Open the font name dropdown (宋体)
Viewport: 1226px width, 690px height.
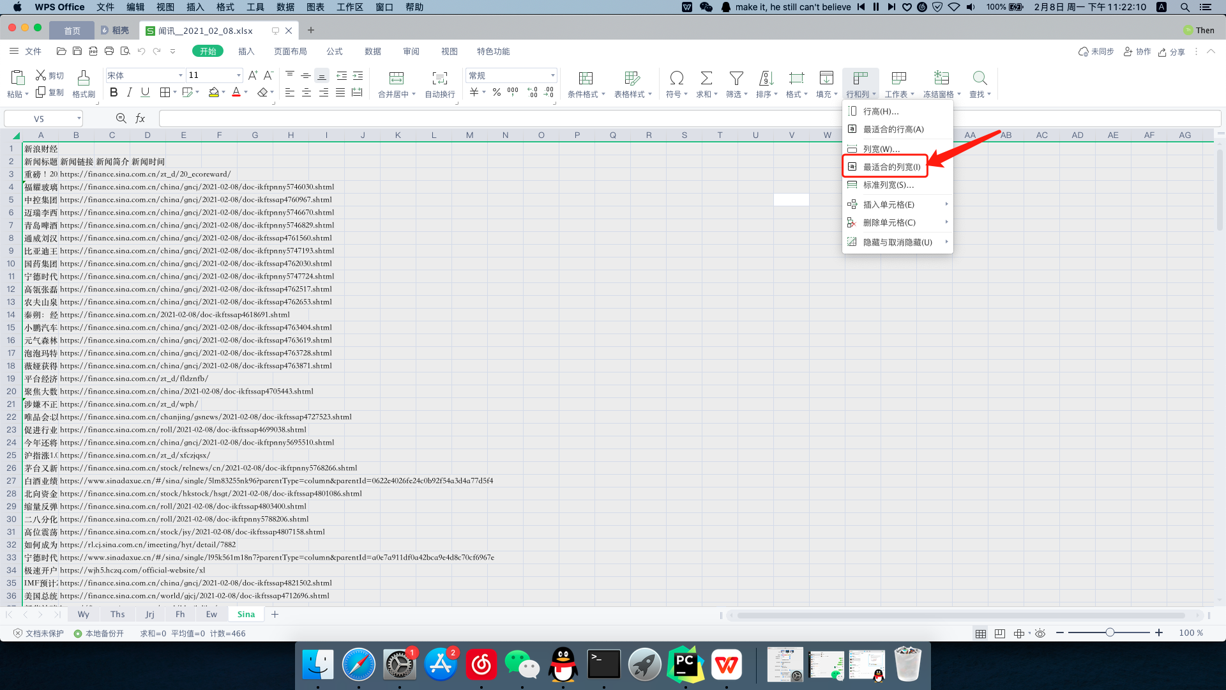coord(181,75)
